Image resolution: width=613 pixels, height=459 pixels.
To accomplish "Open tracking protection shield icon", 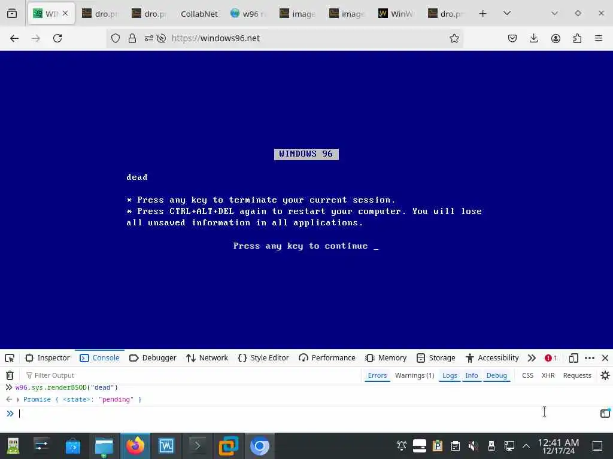I will pos(116,38).
